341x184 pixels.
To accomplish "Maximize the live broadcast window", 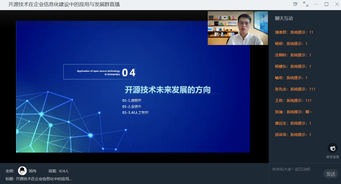I will coord(326,4).
